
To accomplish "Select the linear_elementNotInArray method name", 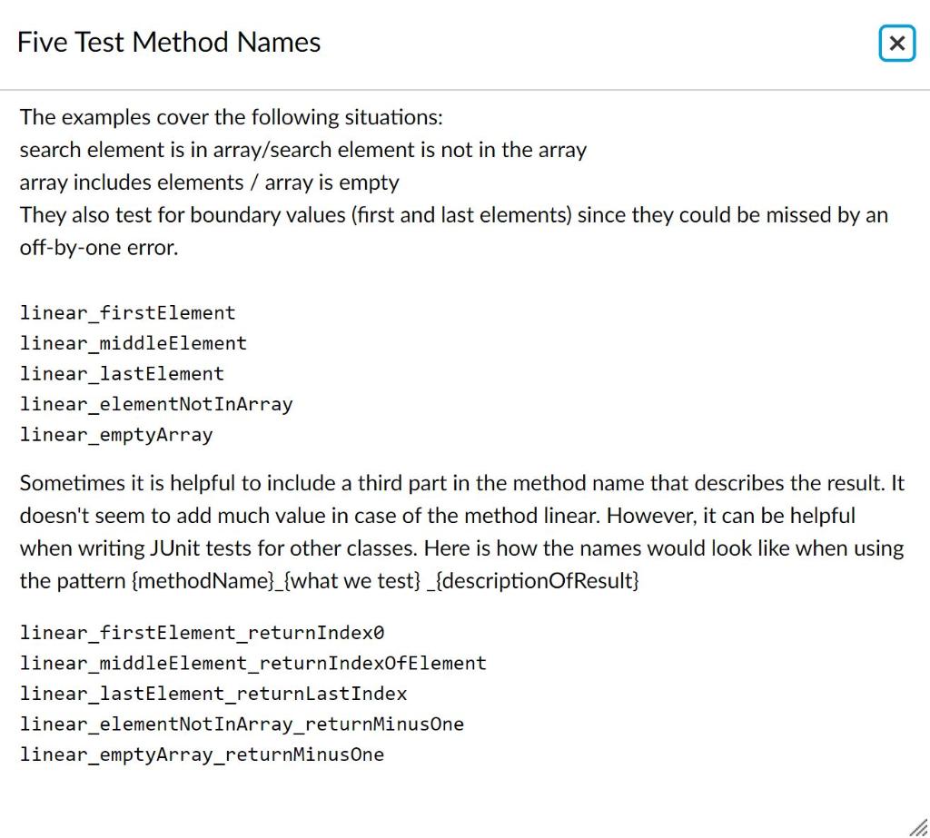I will click(155, 404).
